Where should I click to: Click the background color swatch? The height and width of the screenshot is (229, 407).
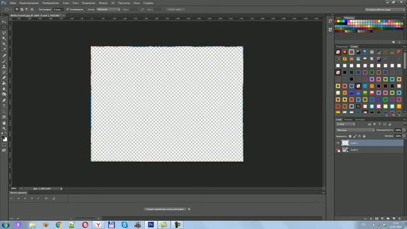[5, 140]
